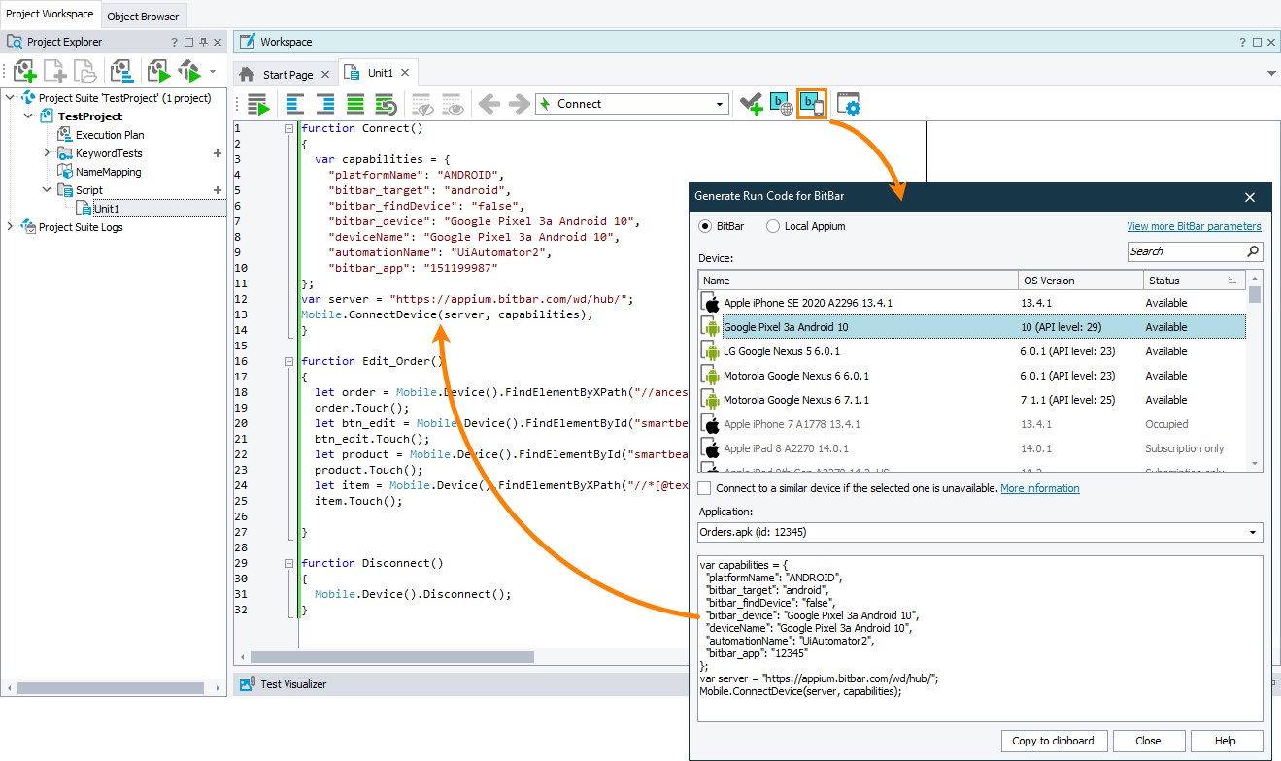The height and width of the screenshot is (761, 1281).
Task: Unpin the Project Explorer panel
Action: point(202,42)
